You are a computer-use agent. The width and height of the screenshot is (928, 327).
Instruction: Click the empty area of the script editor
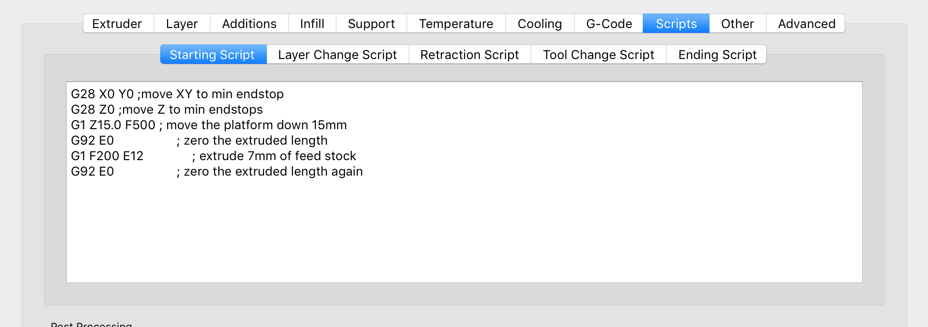(x=464, y=232)
